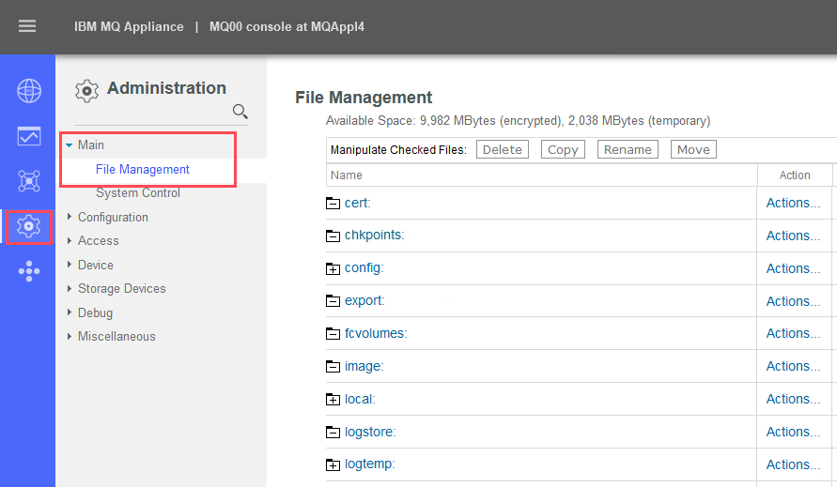837x487 pixels.
Task: Open Actions... for the export: row
Action: point(793,301)
